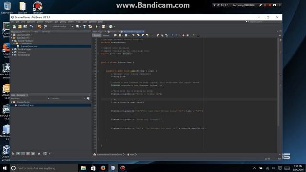
Task: Click the Cortana search box
Action: coord(44,168)
